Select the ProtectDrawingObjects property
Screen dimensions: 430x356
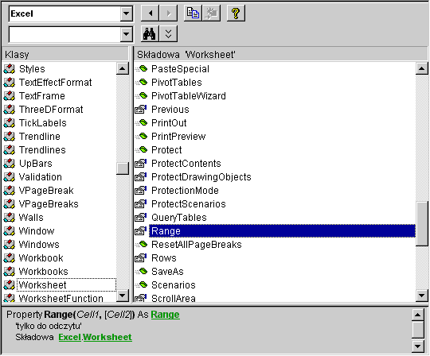click(x=201, y=177)
